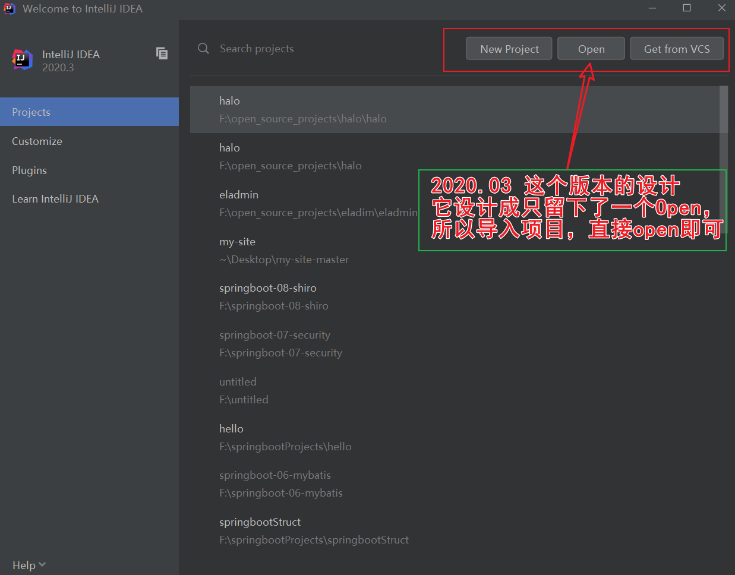Open Learn IntelliJ IDEA tab
The height and width of the screenshot is (575, 735).
[x=89, y=199]
